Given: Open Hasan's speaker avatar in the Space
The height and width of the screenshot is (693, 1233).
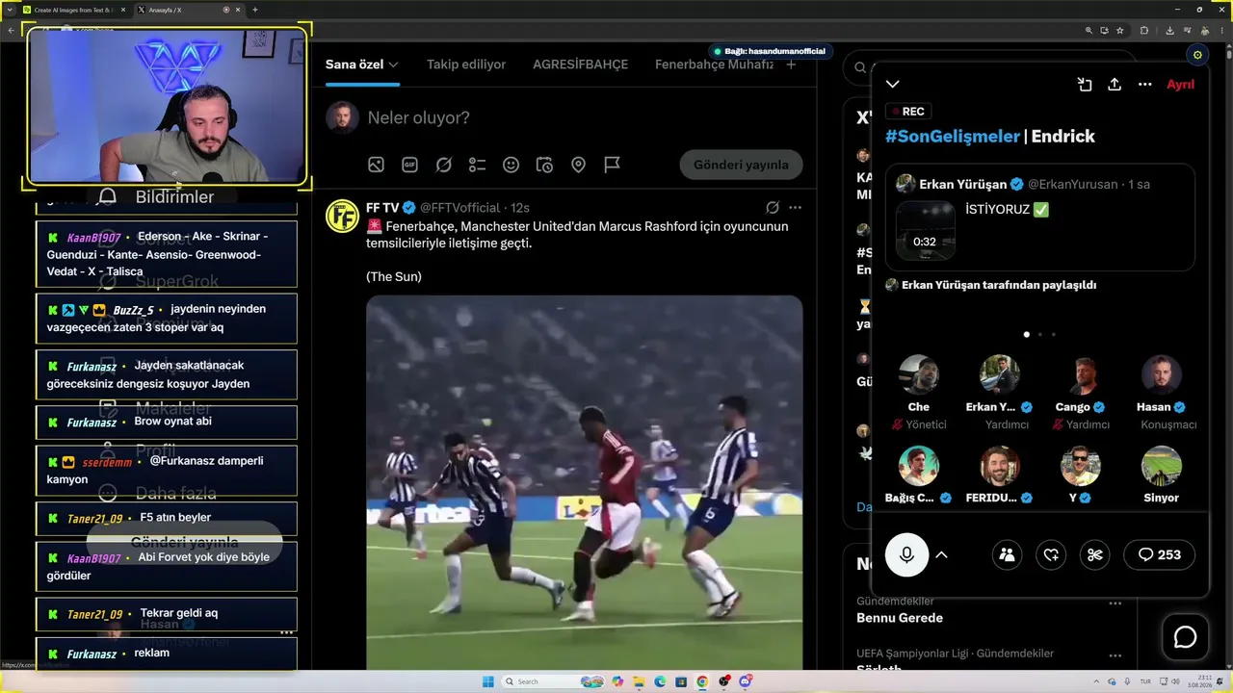Looking at the screenshot, I should tap(1162, 374).
